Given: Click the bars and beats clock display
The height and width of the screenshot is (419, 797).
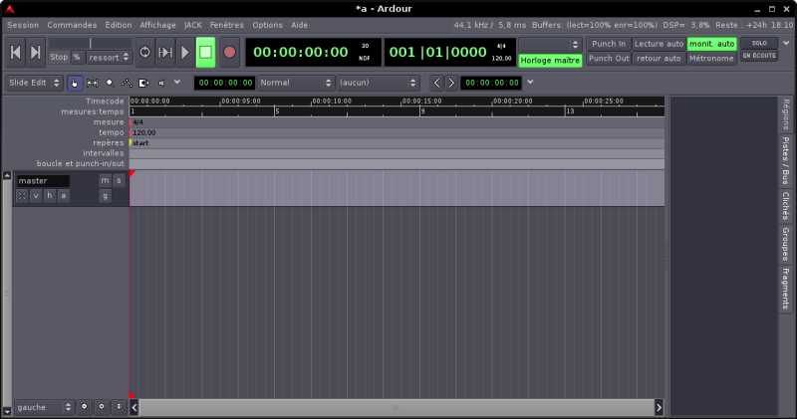Looking at the screenshot, I should (450, 53).
